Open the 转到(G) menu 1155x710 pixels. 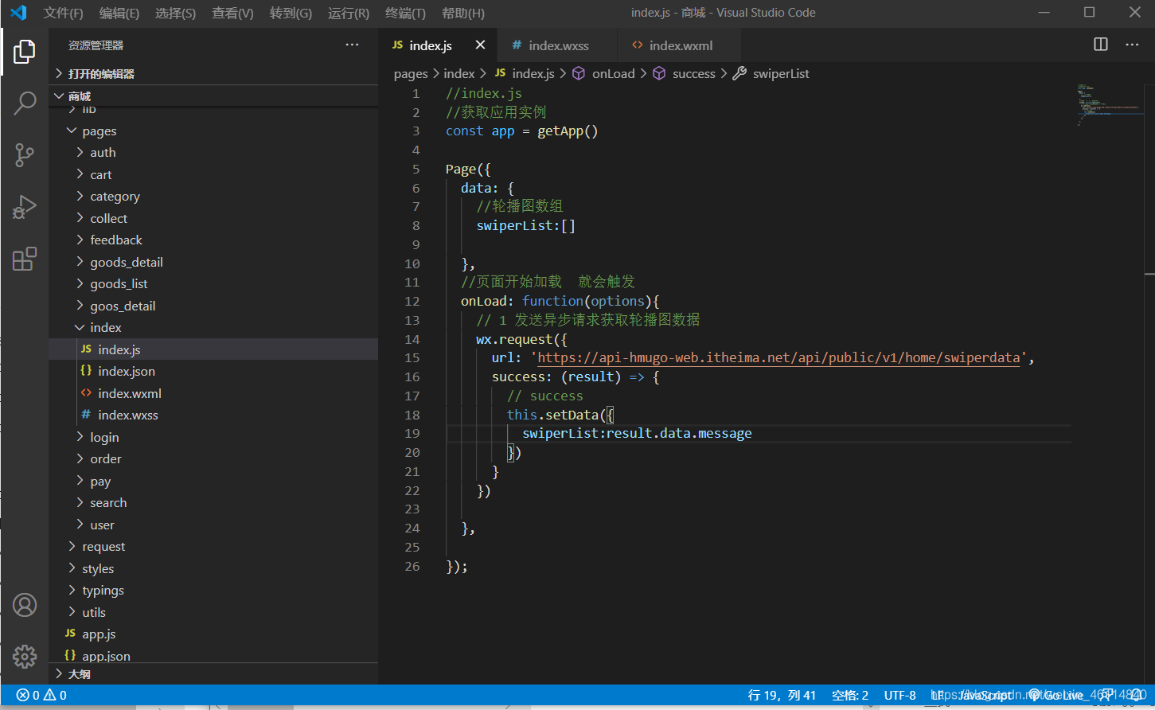coord(291,13)
